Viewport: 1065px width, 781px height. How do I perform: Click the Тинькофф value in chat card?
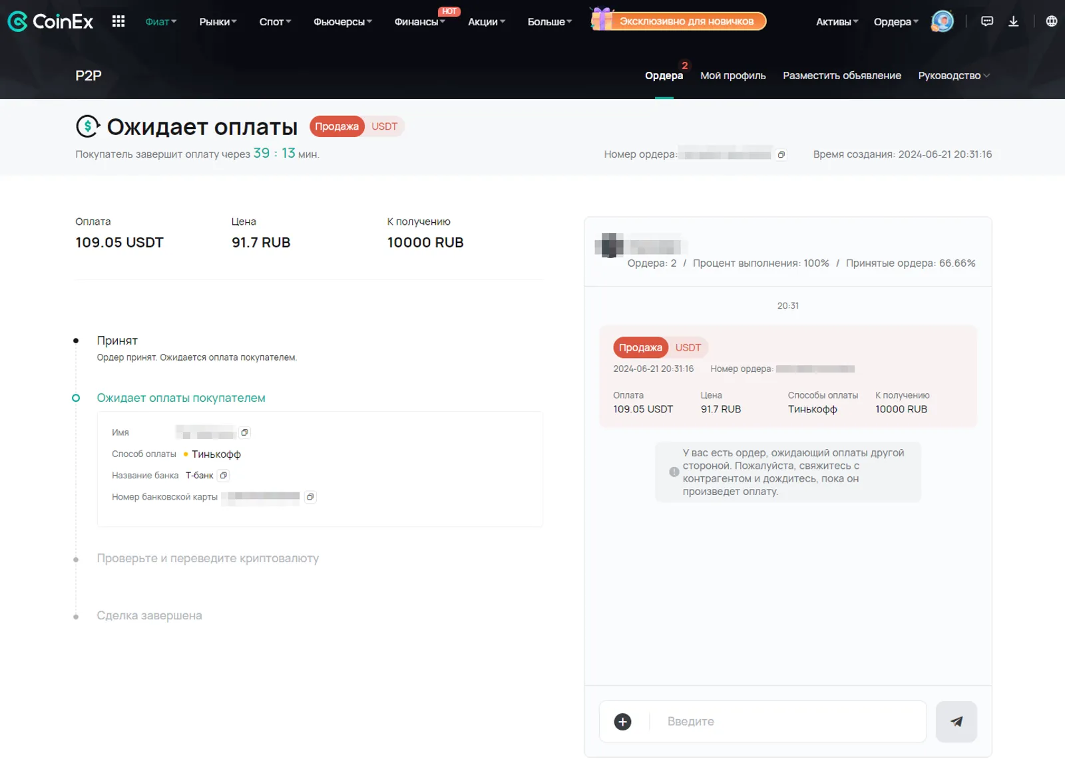pos(812,409)
